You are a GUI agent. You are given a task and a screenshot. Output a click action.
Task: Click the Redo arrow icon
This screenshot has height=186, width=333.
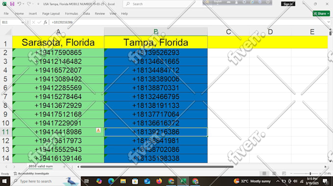tap(29, 4)
